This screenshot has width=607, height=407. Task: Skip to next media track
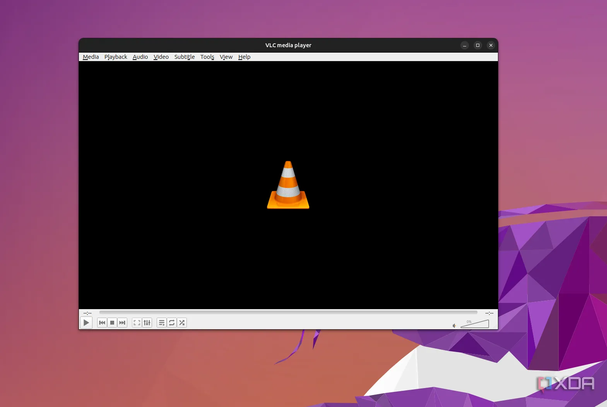[122, 323]
